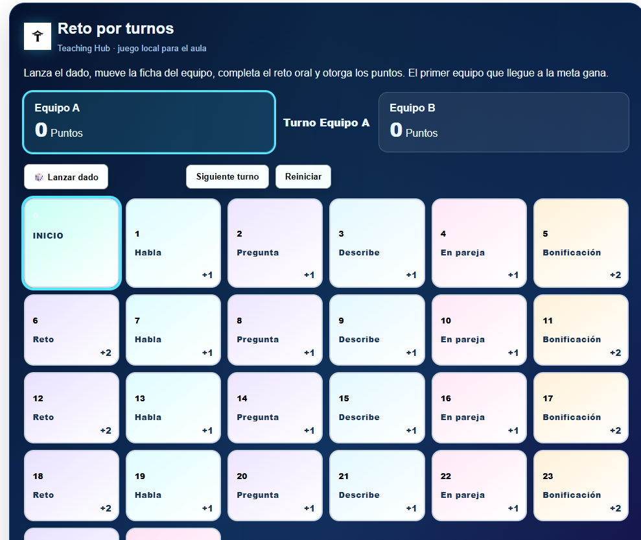Click tile 3 Describe
Image resolution: width=641 pixels, height=540 pixels.
377,243
